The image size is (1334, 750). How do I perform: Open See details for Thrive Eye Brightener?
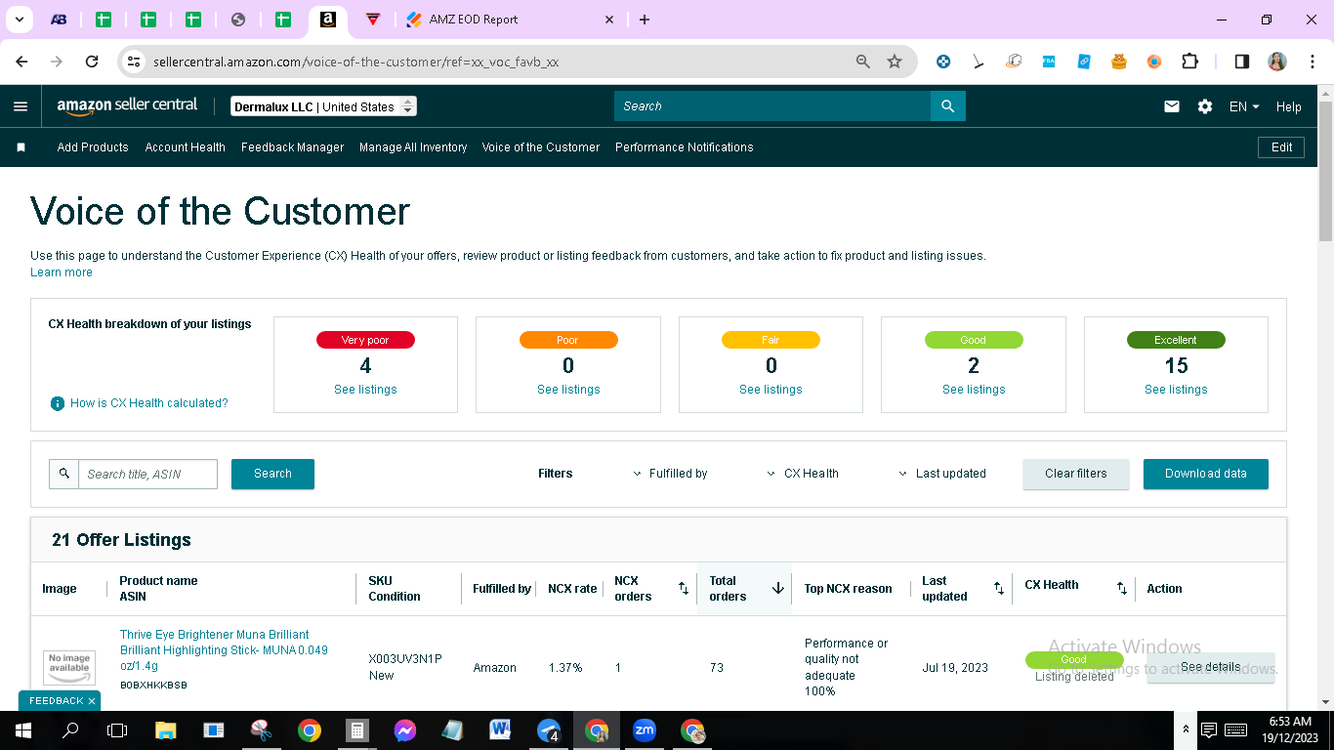click(x=1211, y=668)
